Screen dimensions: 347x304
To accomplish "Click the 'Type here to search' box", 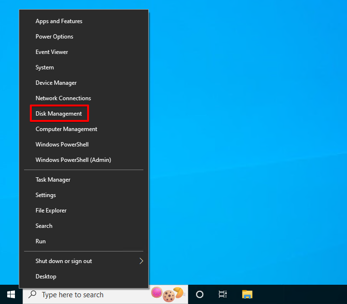I will pos(87,295).
